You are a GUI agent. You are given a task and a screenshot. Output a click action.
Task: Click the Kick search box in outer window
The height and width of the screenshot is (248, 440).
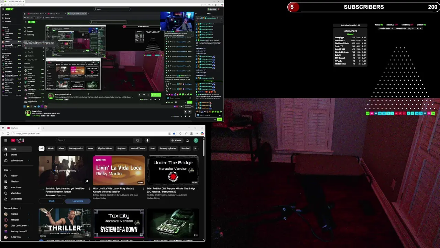(x=112, y=9)
